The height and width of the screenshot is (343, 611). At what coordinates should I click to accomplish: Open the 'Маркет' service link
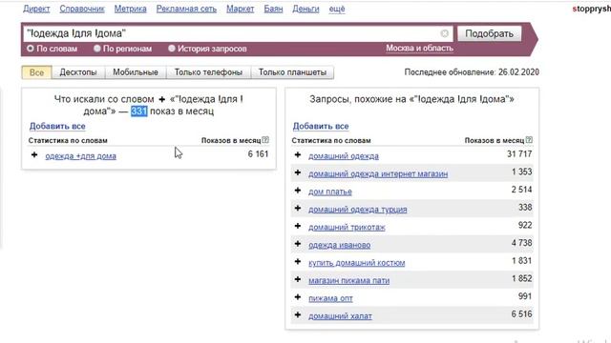pos(240,9)
